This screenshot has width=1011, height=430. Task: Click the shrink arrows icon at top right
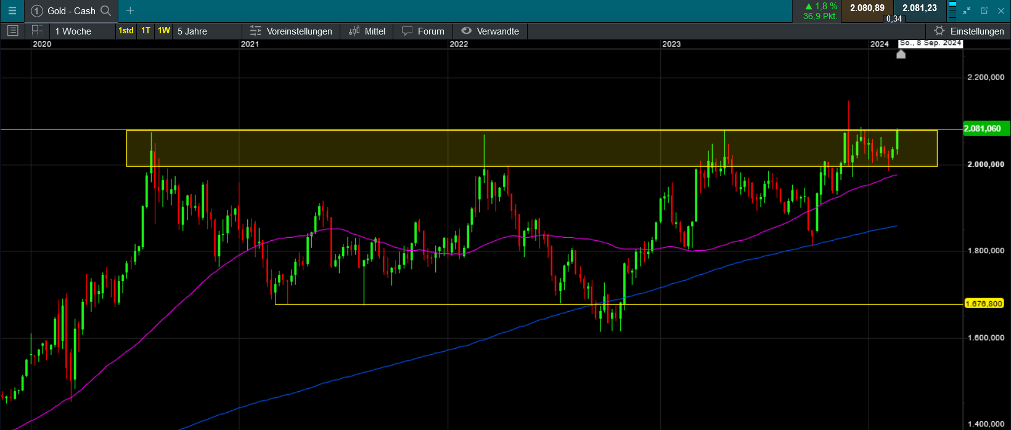coord(967,10)
